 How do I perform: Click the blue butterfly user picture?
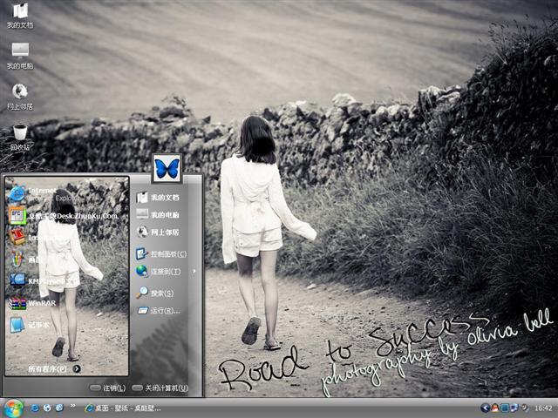pos(166,165)
